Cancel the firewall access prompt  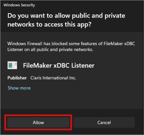(x=104, y=123)
